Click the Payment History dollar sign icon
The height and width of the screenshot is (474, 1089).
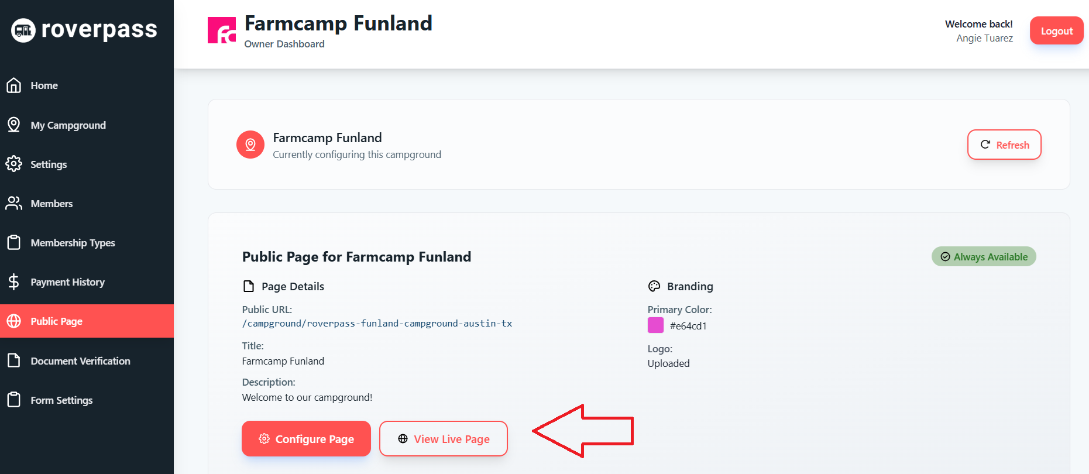tap(14, 282)
